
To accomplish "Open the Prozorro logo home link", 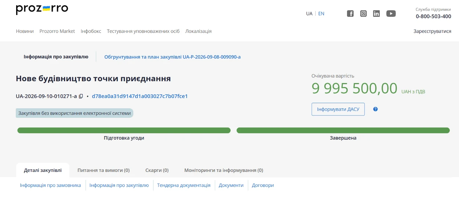I will [x=42, y=9].
